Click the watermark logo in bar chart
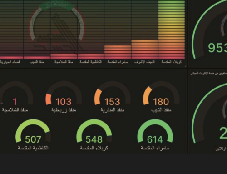Screen dimensions: 227x174 click(x=56, y=26)
